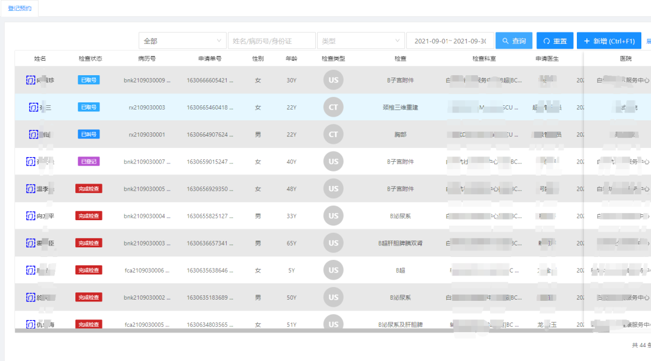Click the 检查状态 column header
The width and height of the screenshot is (651, 361).
pyautogui.click(x=90, y=59)
